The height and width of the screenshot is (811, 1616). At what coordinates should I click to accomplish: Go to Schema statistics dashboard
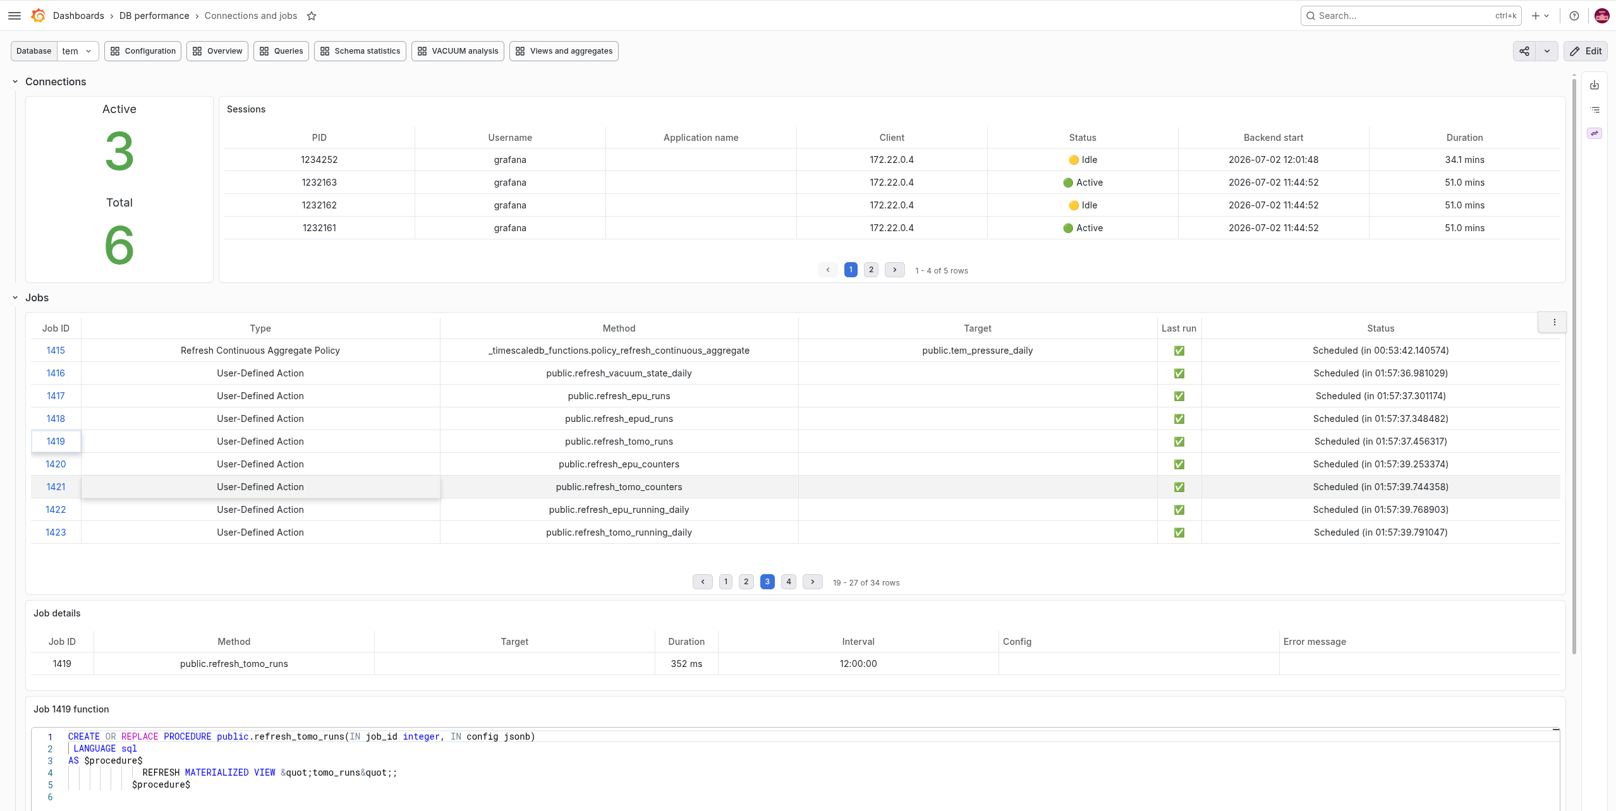(360, 51)
